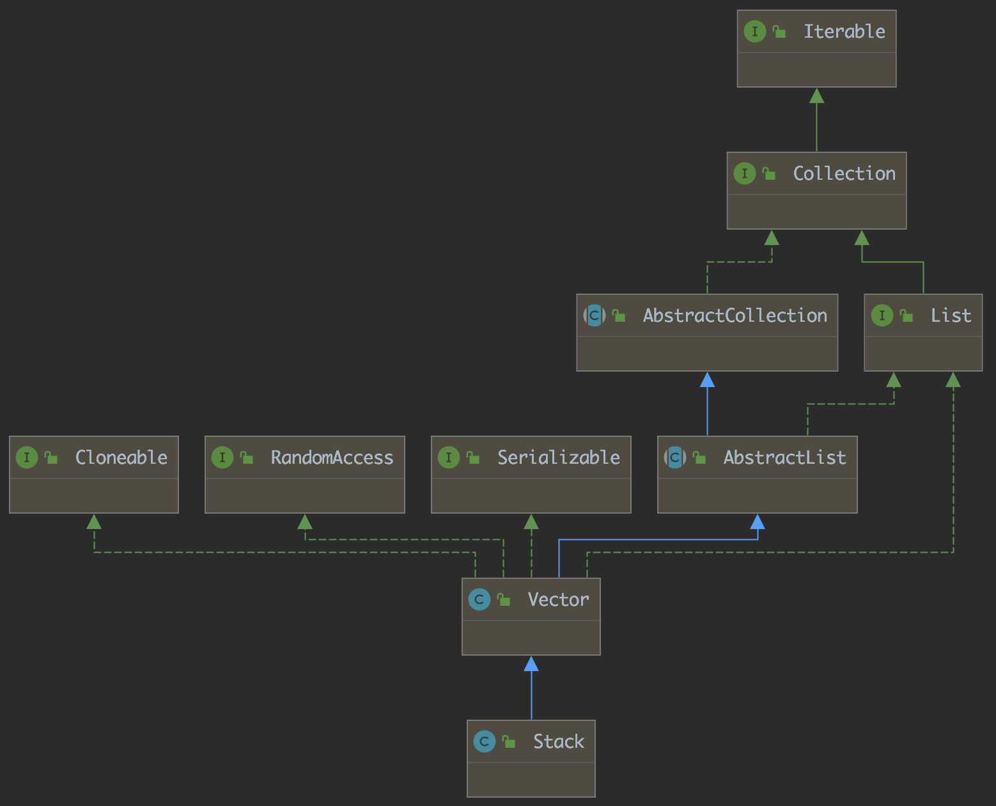Select the Serializable name label
Image resolution: width=996 pixels, height=806 pixels.
tap(558, 457)
